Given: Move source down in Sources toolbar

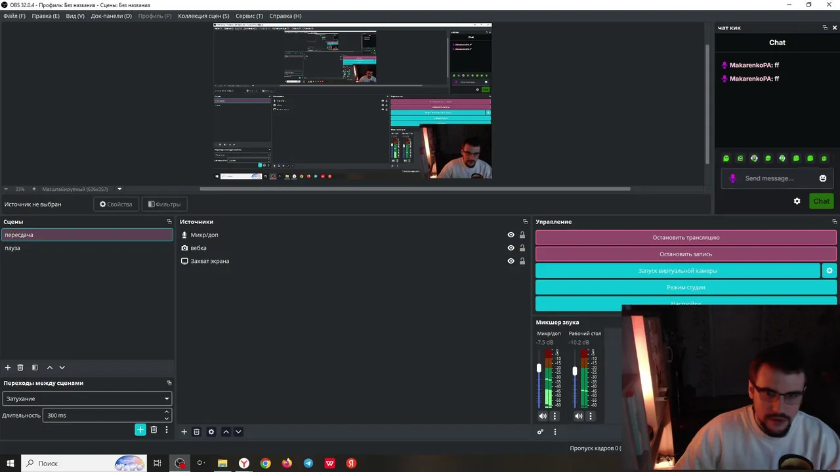Looking at the screenshot, I should 238,432.
